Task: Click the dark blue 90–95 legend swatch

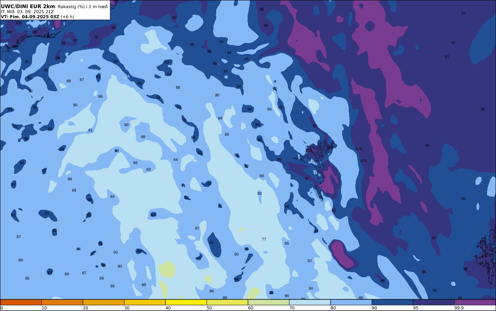Action: tap(392, 302)
